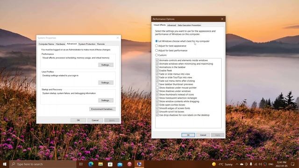Open File Explorer from the taskbar
This screenshot has width=299, height=168.
(100, 164)
